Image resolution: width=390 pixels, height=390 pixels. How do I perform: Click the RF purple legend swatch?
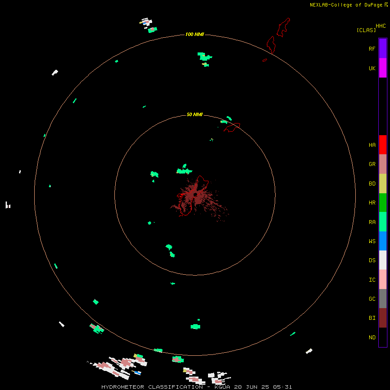[383, 49]
